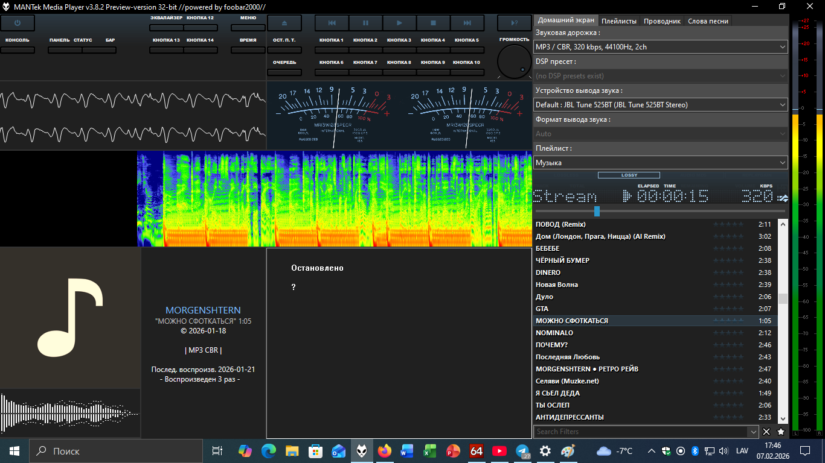The height and width of the screenshot is (463, 825).
Task: Open the Звуковая дорожка dropdown
Action: point(661,46)
